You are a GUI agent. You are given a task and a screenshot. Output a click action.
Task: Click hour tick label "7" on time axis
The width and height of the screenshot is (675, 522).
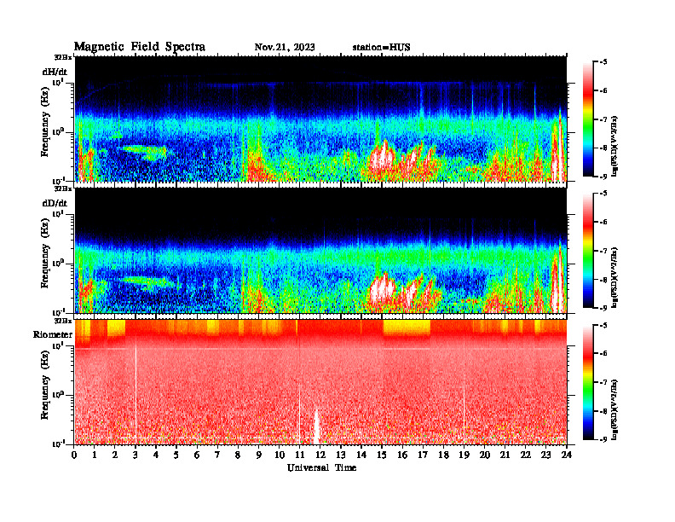pos(218,455)
